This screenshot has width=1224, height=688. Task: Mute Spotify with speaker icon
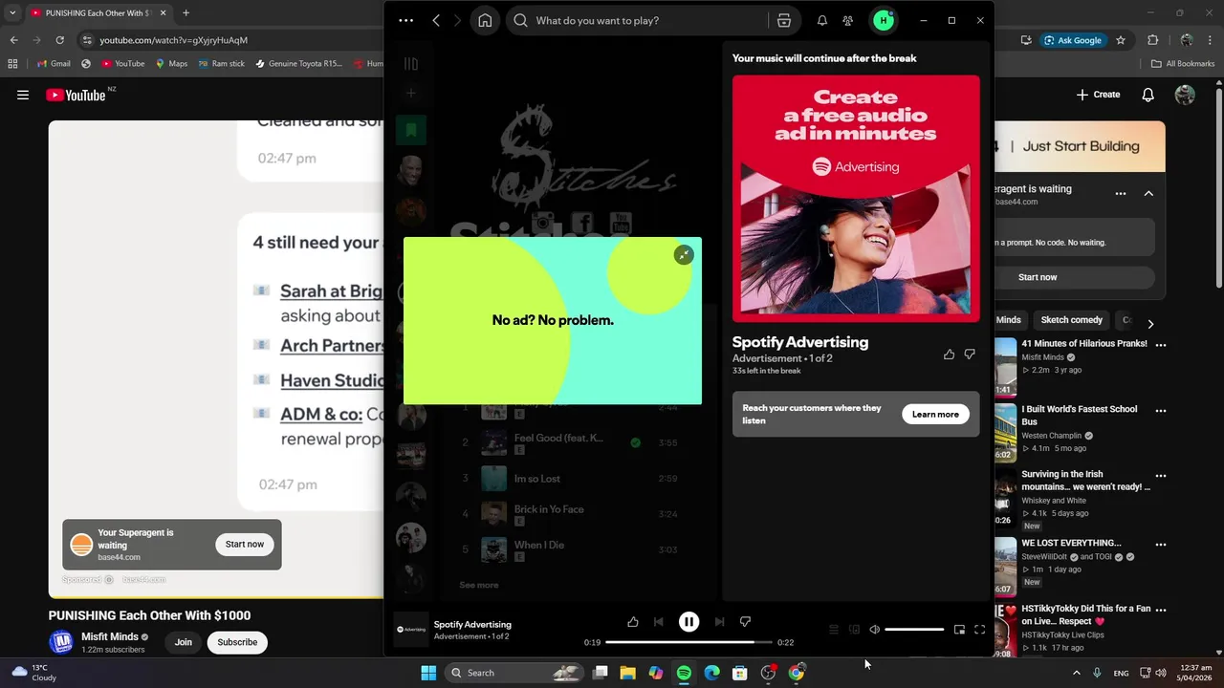click(x=874, y=630)
